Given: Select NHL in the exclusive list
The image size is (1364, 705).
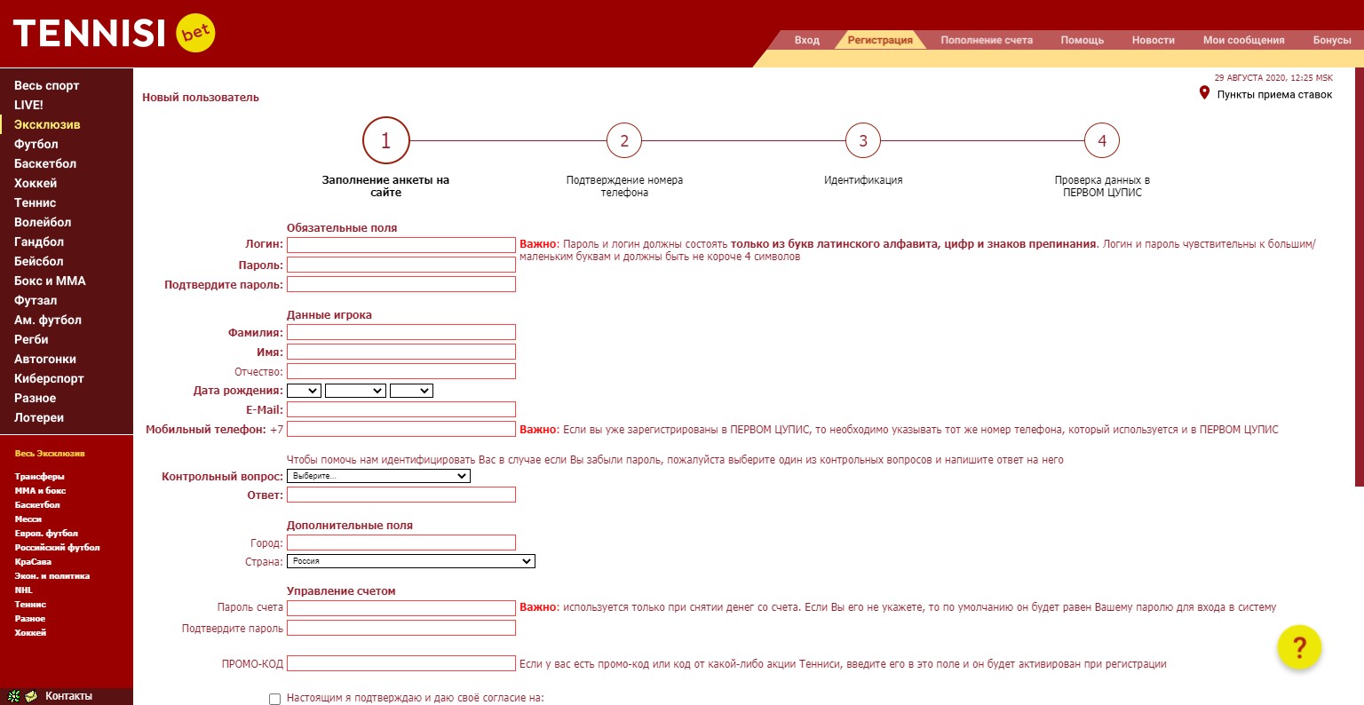Looking at the screenshot, I should coord(23,590).
